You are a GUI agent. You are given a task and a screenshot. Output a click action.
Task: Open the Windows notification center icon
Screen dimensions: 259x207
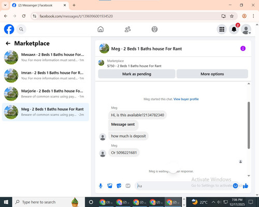[251, 202]
